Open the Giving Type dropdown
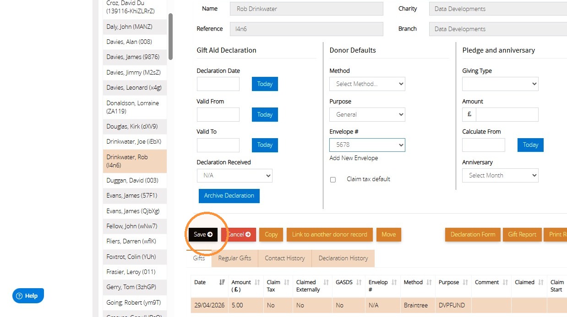Viewport: 567px width, 317px height. tap(500, 84)
